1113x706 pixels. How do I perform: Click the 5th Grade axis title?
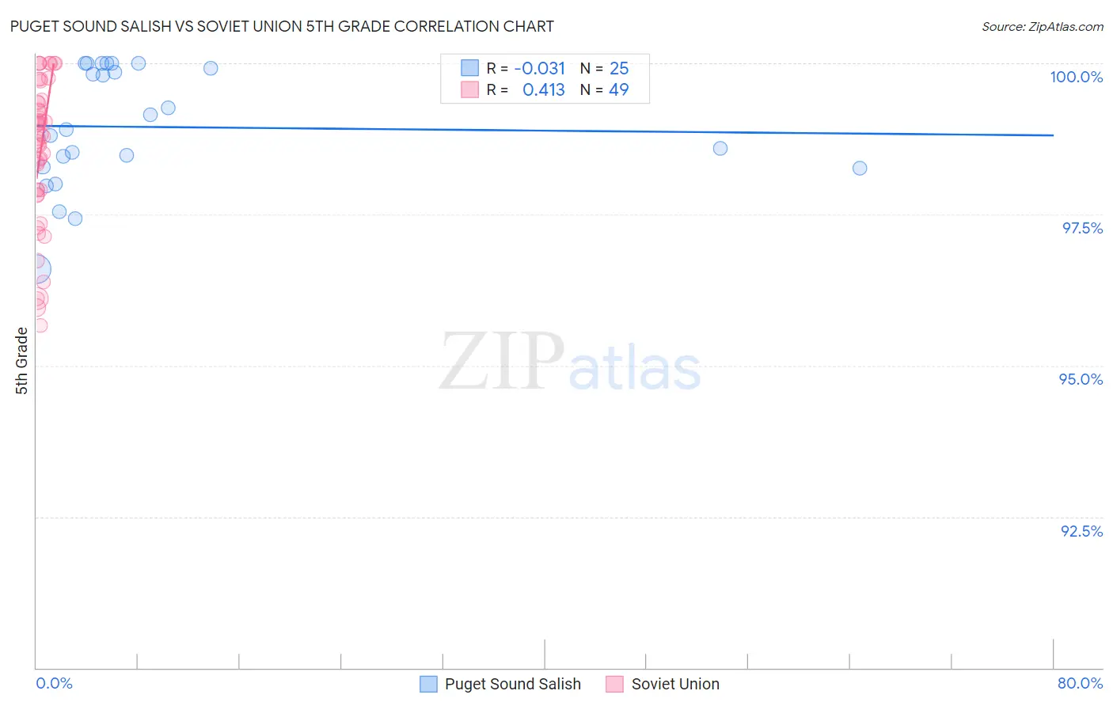(x=21, y=361)
